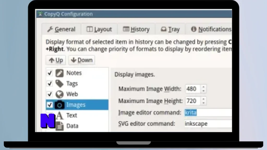Click the Down button
This screenshot has height=150, width=267.
82,60
